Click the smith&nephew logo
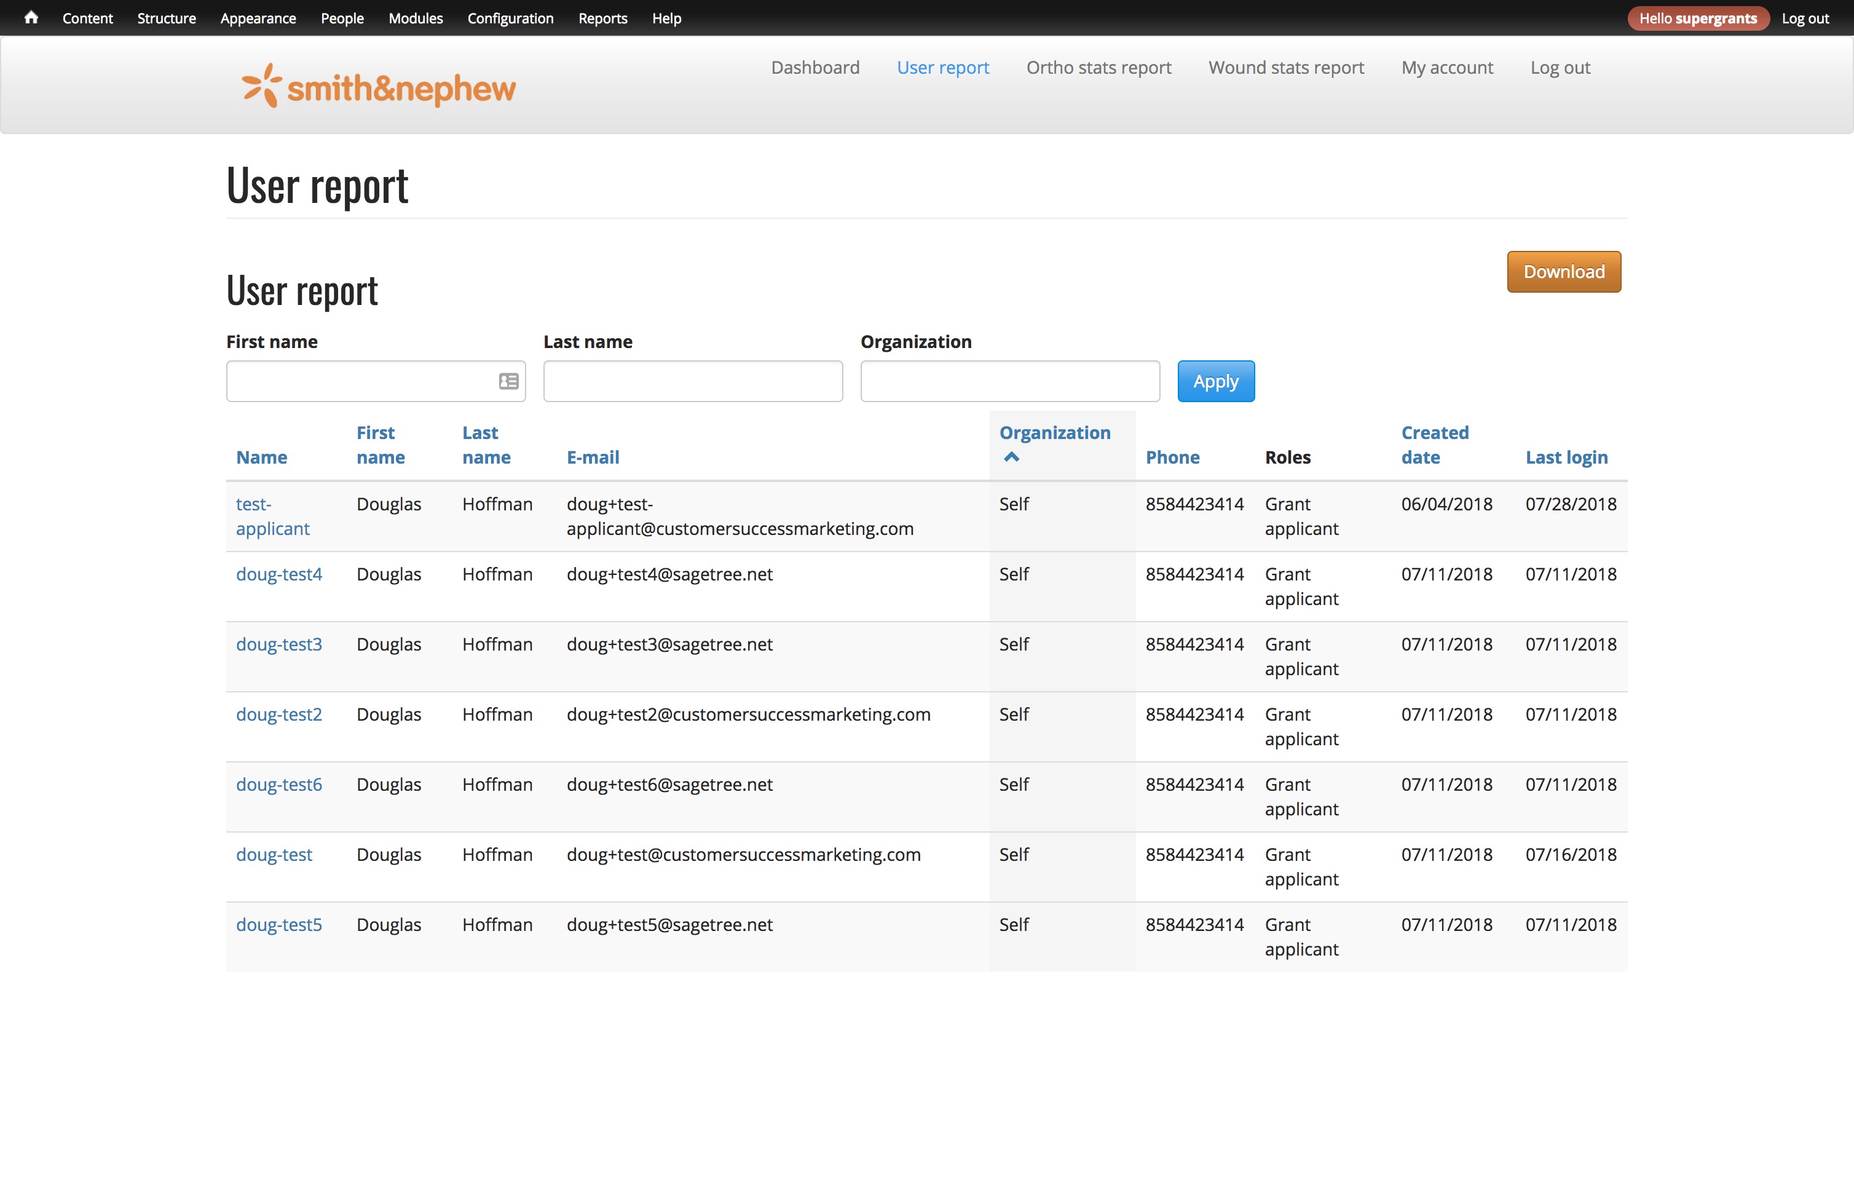The image size is (1854, 1204). (x=379, y=87)
